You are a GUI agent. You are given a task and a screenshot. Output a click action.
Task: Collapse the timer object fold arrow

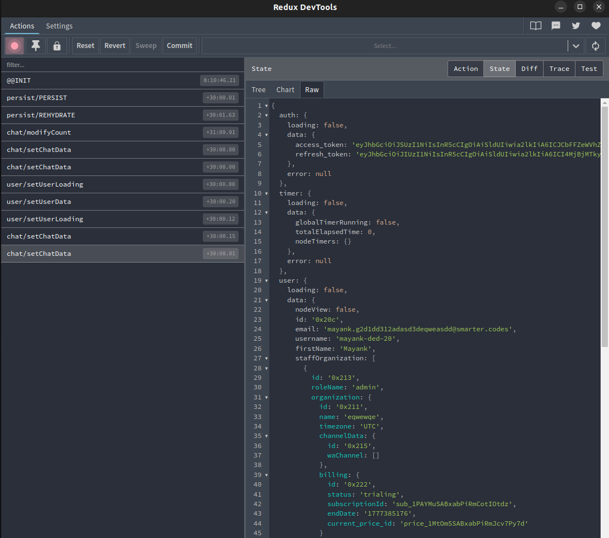(267, 193)
